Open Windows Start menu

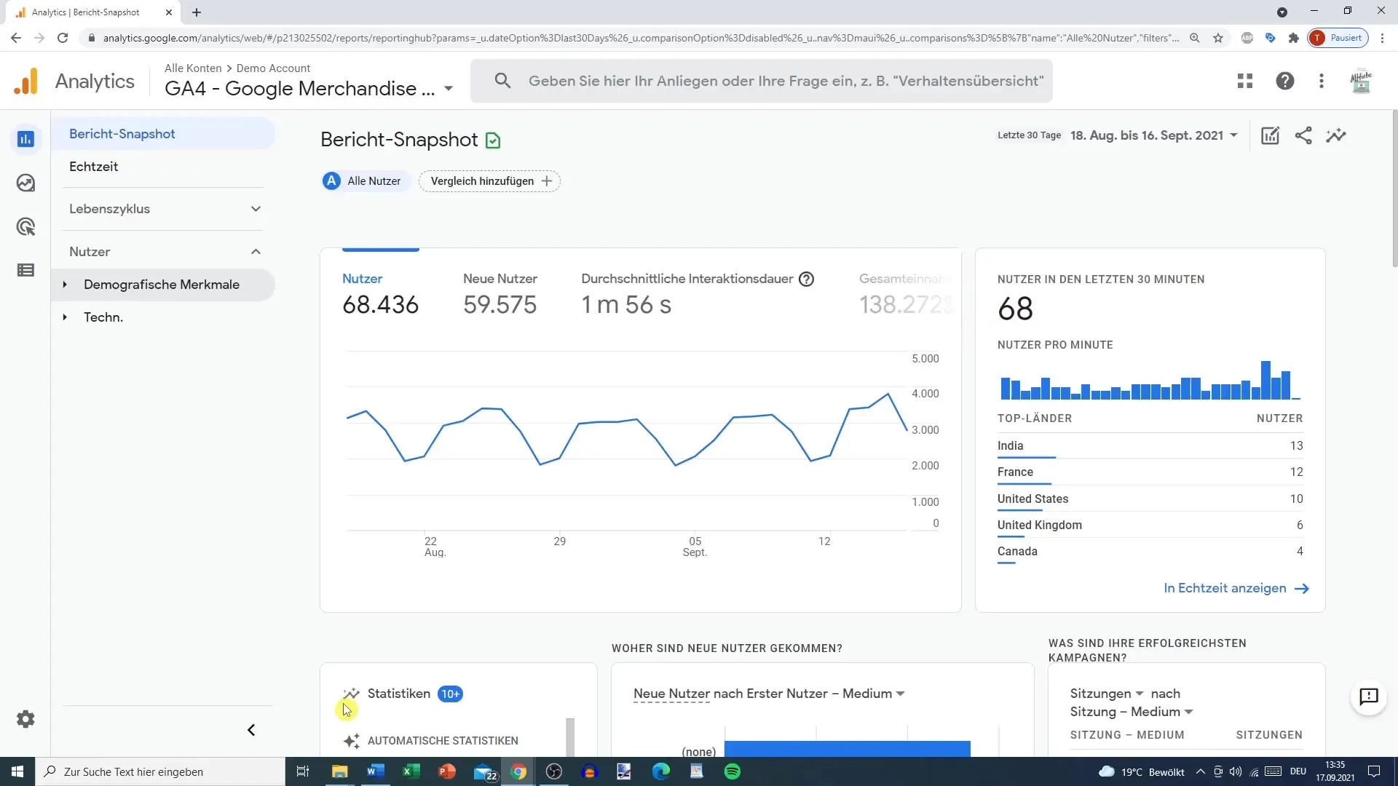[17, 771]
